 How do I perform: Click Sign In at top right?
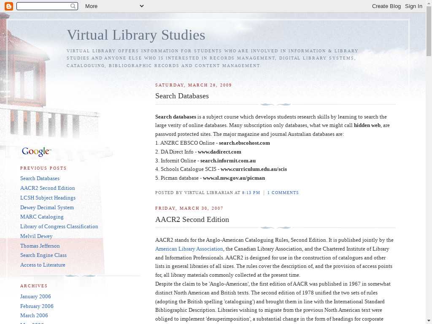413,6
